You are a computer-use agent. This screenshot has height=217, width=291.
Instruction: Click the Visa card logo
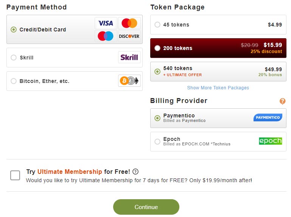click(x=106, y=23)
